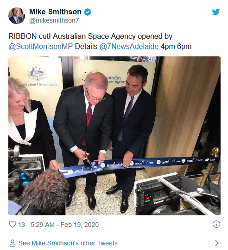Image resolution: width=228 pixels, height=250 pixels.
Task: See Mike Smithson's other Tweets
Action: (68, 243)
